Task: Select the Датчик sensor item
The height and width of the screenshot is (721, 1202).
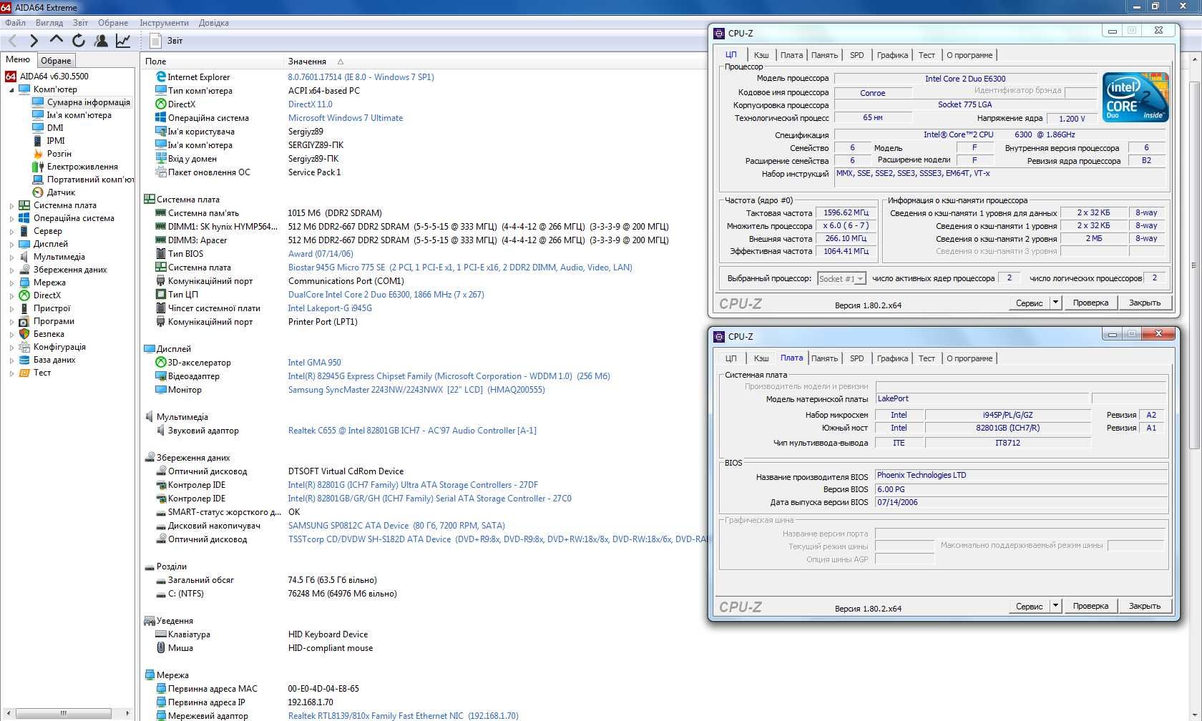Action: pyautogui.click(x=61, y=192)
